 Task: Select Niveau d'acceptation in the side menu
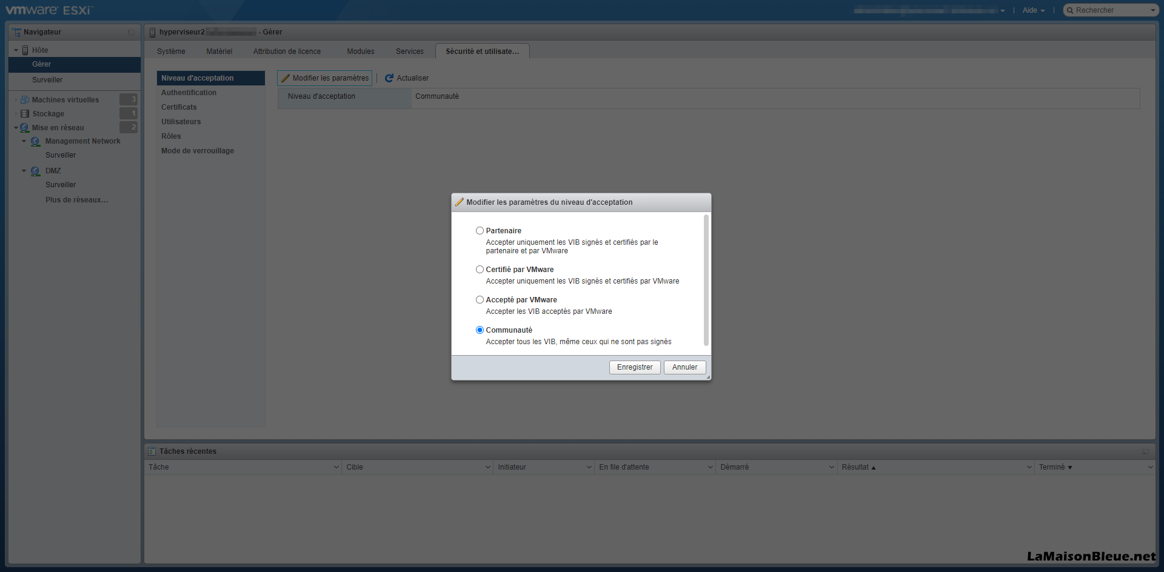(x=210, y=78)
